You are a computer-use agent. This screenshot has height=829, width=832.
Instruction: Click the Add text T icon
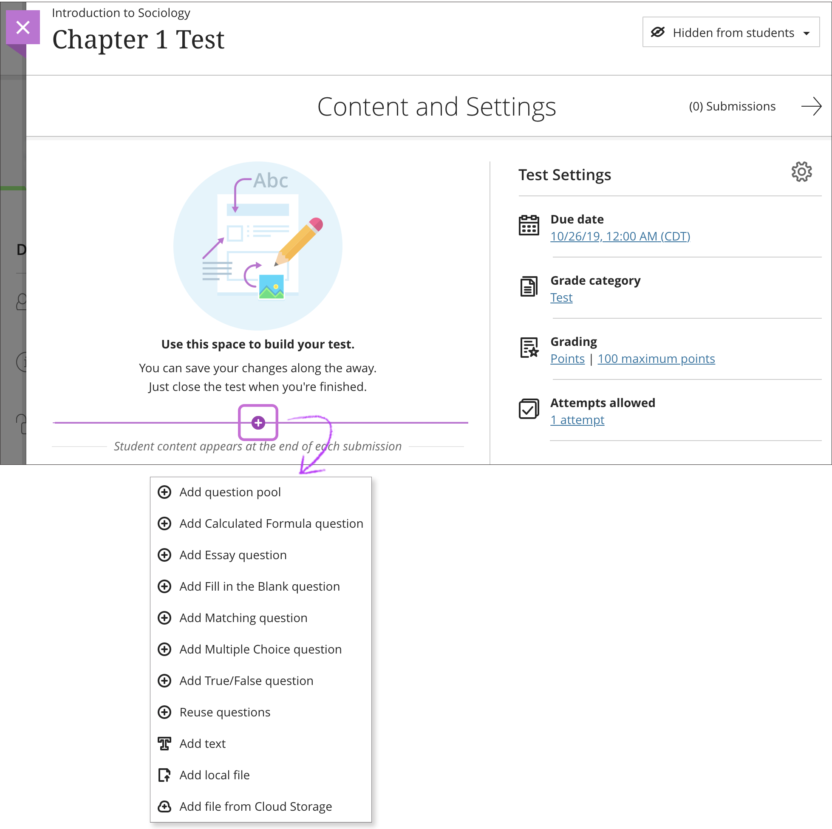[164, 743]
